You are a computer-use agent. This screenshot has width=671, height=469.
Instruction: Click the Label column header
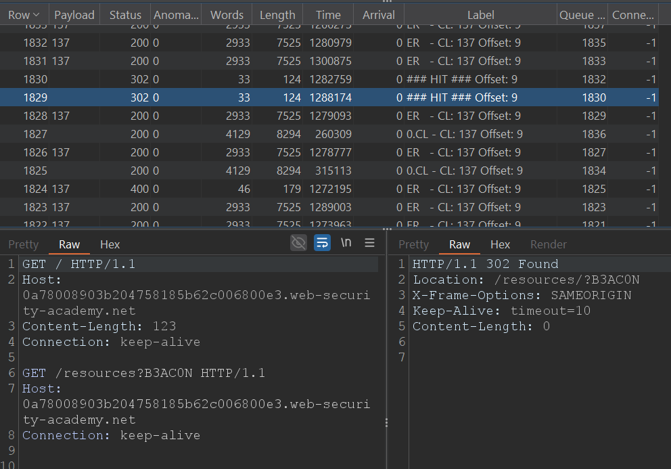click(480, 15)
